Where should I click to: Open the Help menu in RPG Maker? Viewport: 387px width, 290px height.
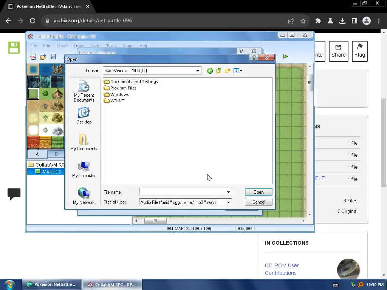tap(144, 46)
